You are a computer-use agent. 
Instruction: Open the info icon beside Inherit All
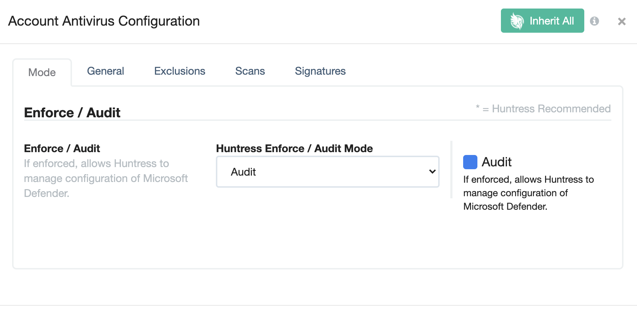pyautogui.click(x=595, y=21)
